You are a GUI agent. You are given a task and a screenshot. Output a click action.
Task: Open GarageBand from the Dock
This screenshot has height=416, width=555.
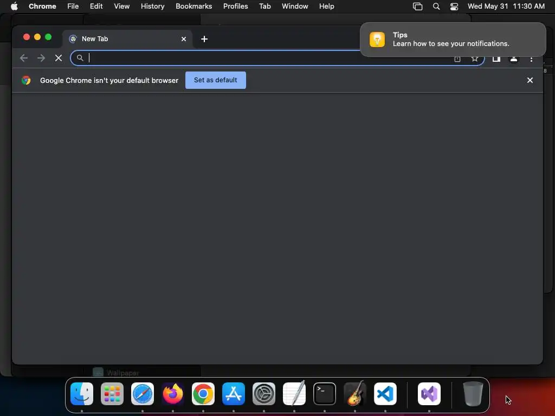(x=355, y=394)
